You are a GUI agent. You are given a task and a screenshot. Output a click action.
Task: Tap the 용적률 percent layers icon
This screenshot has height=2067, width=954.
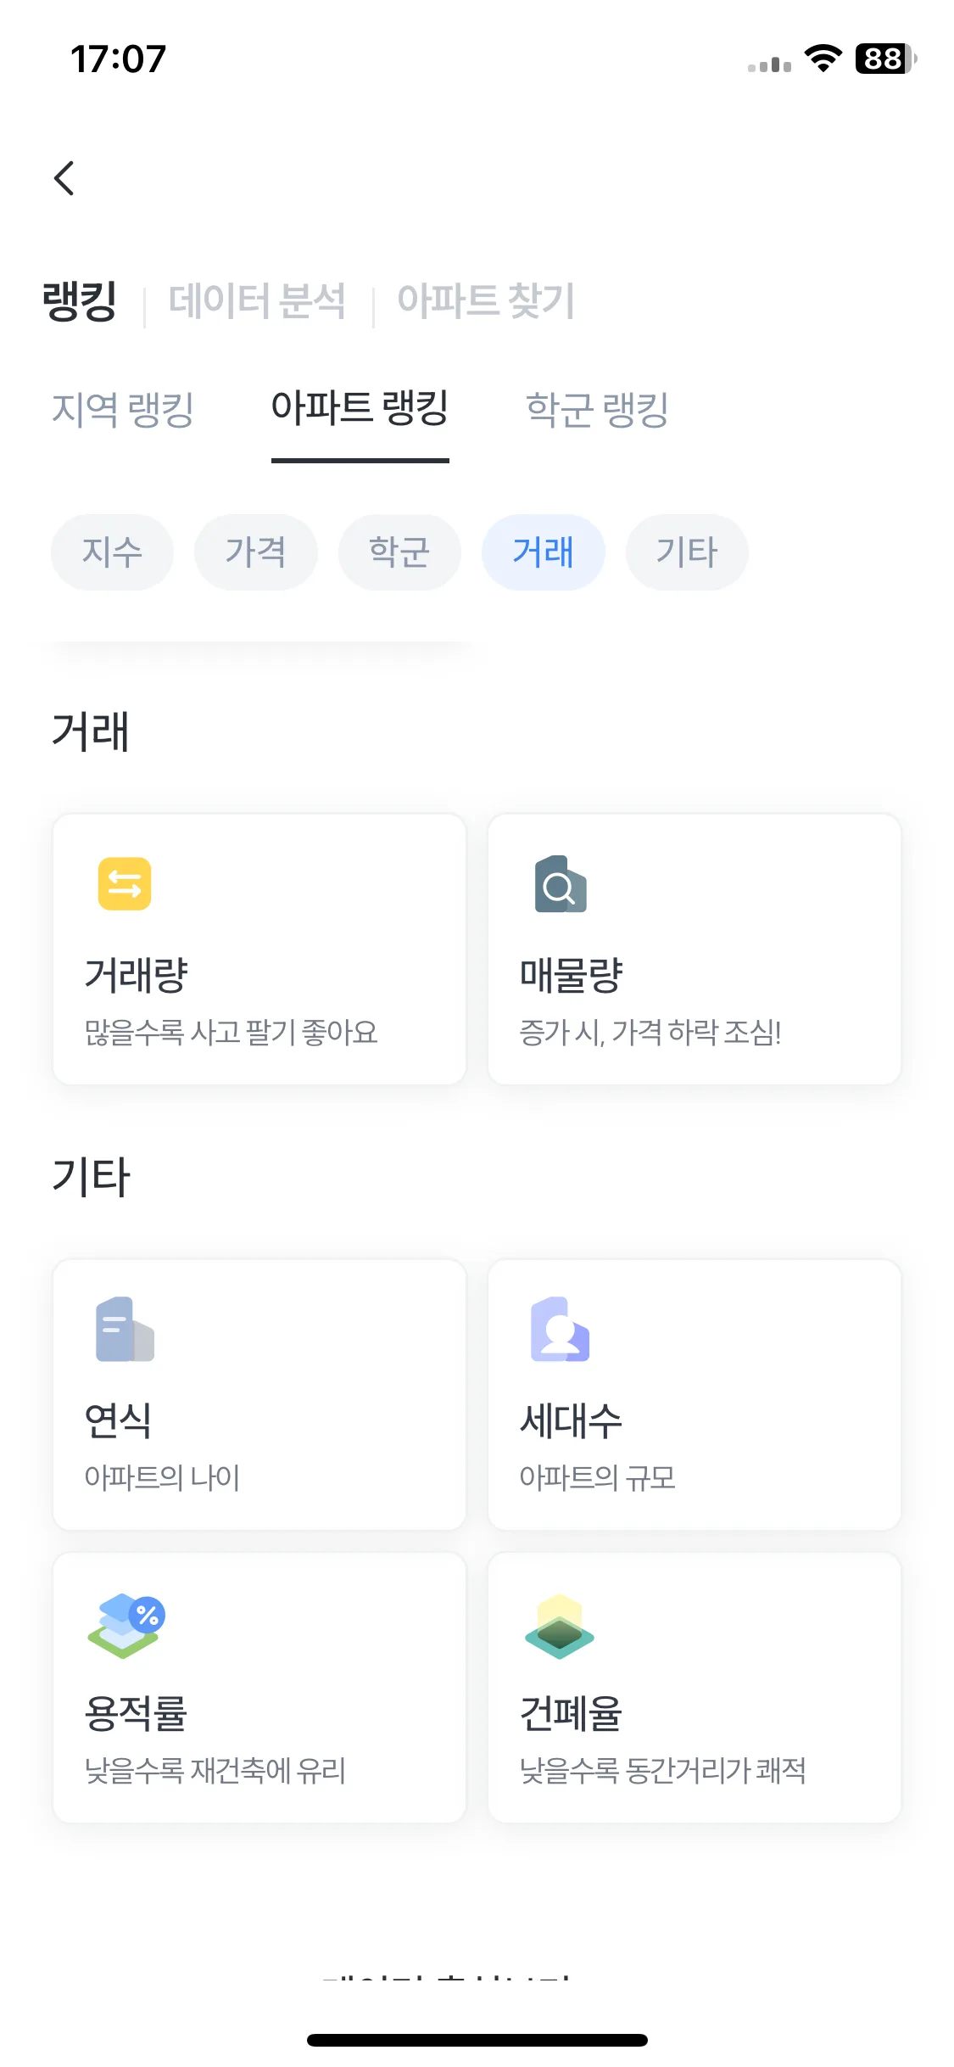tap(126, 1625)
